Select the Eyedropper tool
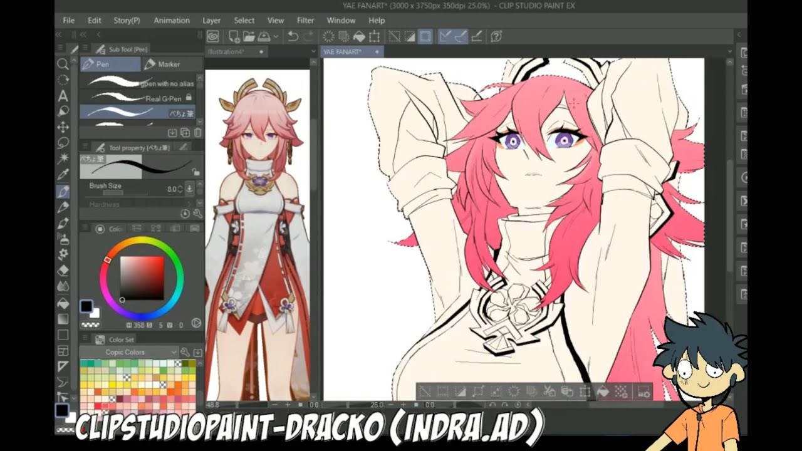 (63, 175)
